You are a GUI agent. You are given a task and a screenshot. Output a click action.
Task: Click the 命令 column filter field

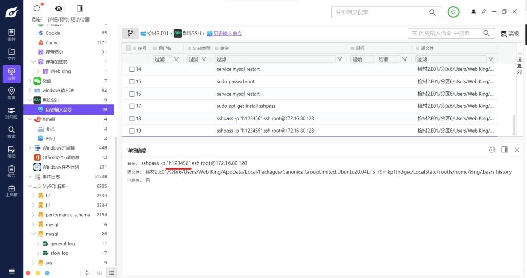pos(275,59)
